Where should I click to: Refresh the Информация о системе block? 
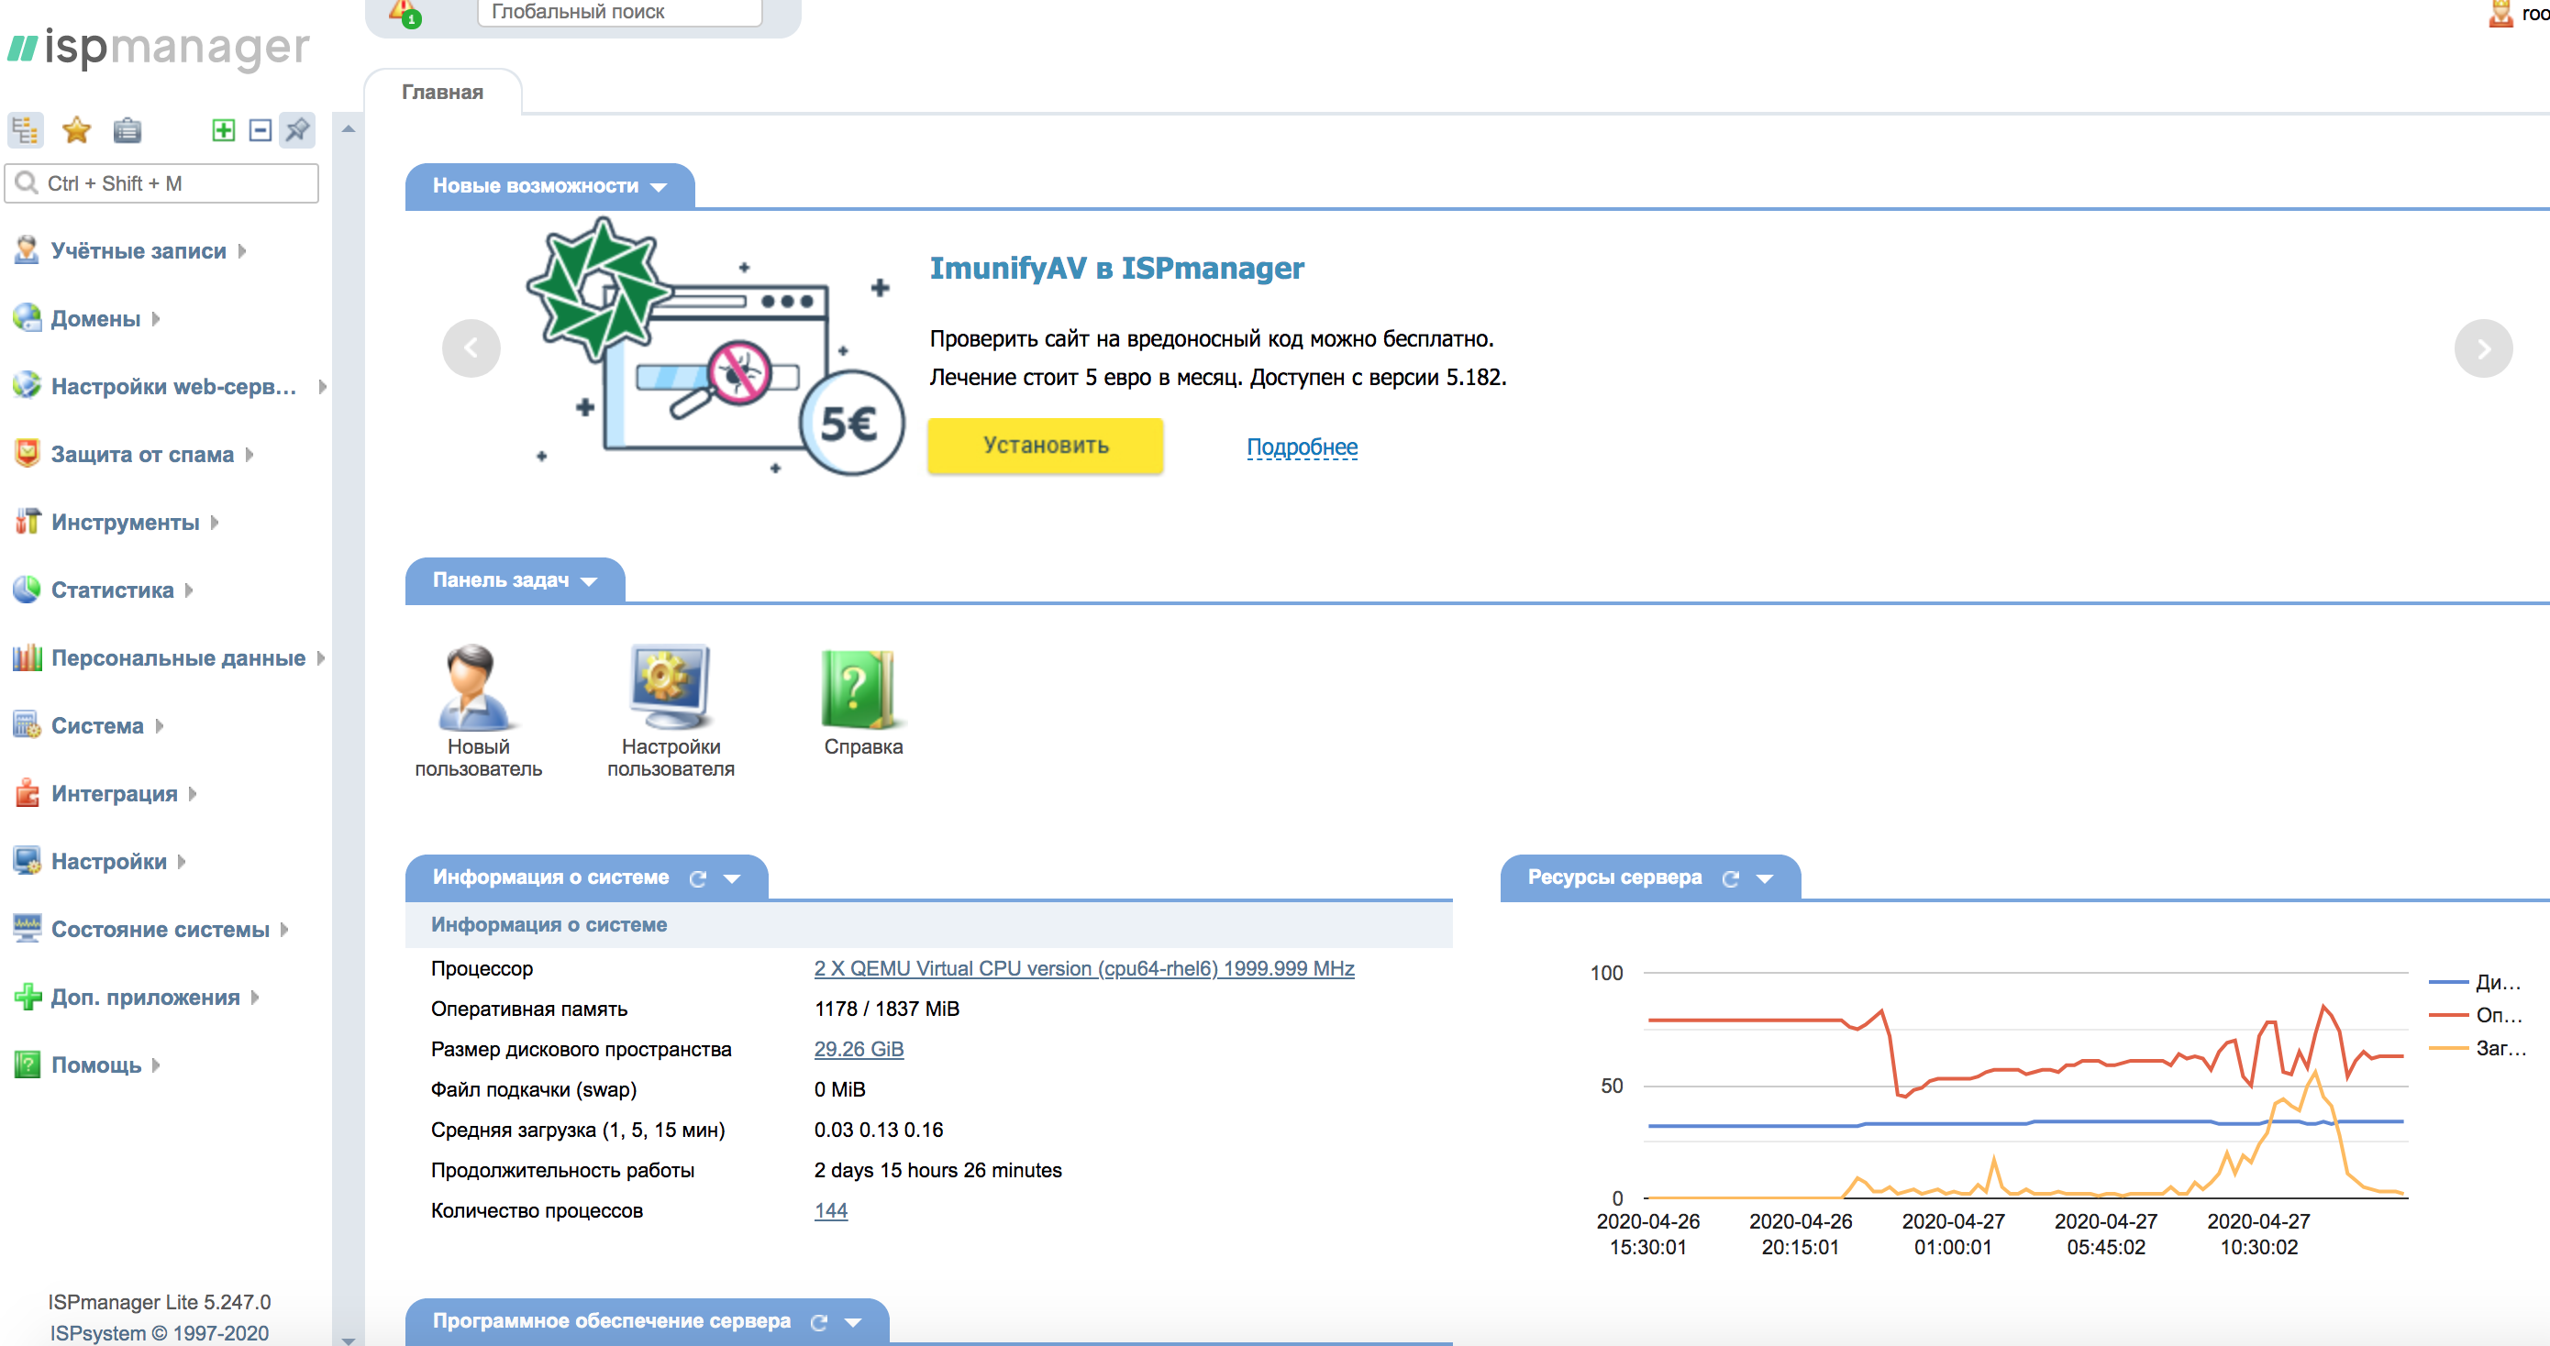tap(698, 879)
